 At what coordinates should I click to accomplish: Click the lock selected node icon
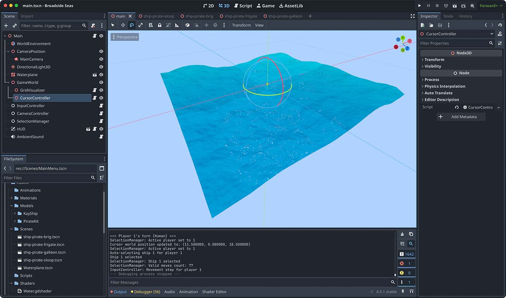click(160, 25)
